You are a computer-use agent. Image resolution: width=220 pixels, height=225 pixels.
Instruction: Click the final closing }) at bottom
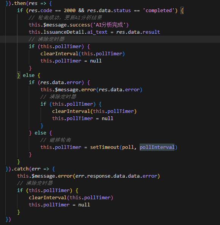click(8, 219)
